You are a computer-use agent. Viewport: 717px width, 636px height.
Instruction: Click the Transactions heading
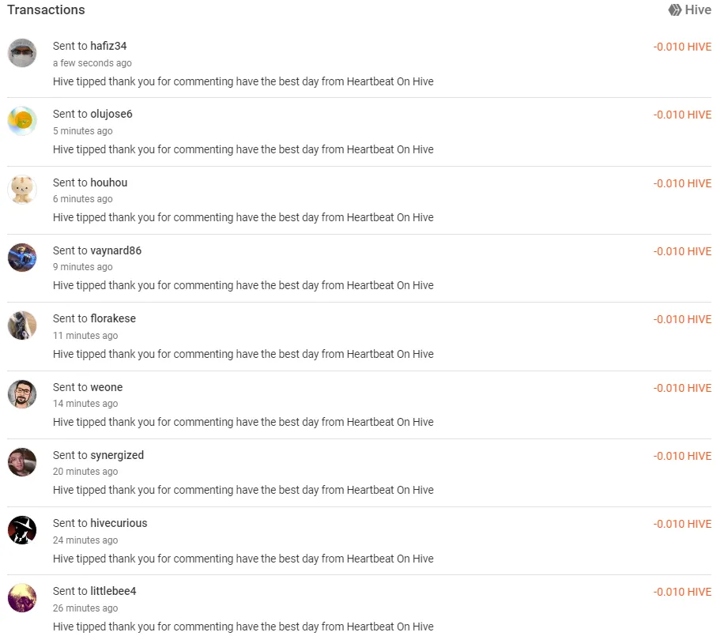coord(46,10)
